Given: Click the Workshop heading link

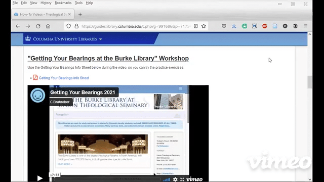Looking at the screenshot, I should click(x=108, y=59).
